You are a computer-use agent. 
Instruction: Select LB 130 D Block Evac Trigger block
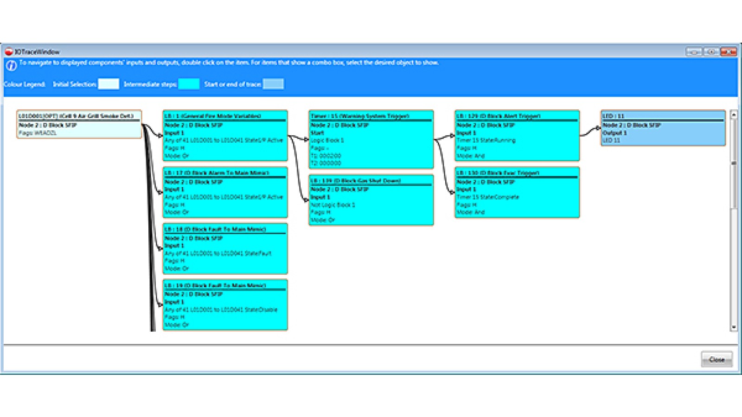coord(517,192)
